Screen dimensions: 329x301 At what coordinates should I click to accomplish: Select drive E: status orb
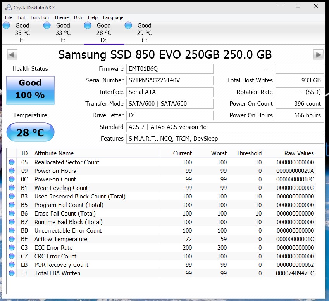[47, 25]
